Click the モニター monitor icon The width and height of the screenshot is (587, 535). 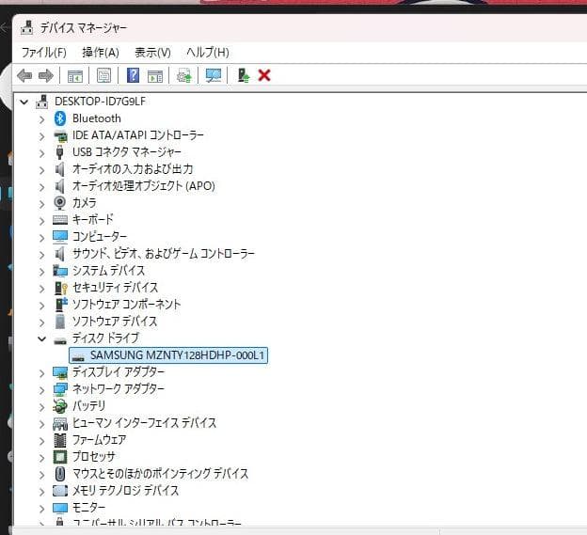[60, 508]
